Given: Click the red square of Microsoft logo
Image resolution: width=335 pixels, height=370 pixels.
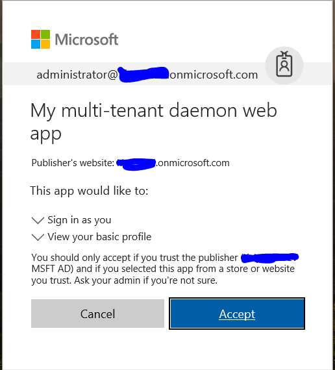Looking at the screenshot, I should (x=36, y=34).
